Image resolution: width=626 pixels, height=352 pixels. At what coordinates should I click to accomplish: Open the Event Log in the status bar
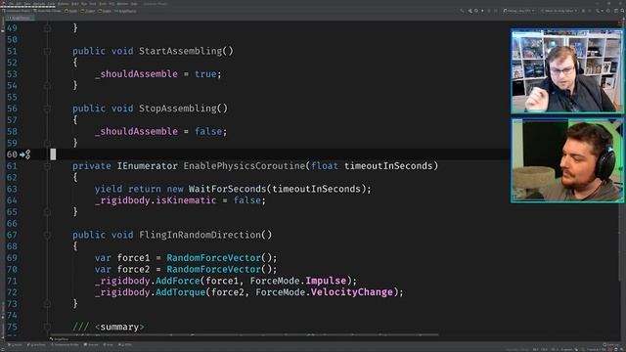(612, 344)
